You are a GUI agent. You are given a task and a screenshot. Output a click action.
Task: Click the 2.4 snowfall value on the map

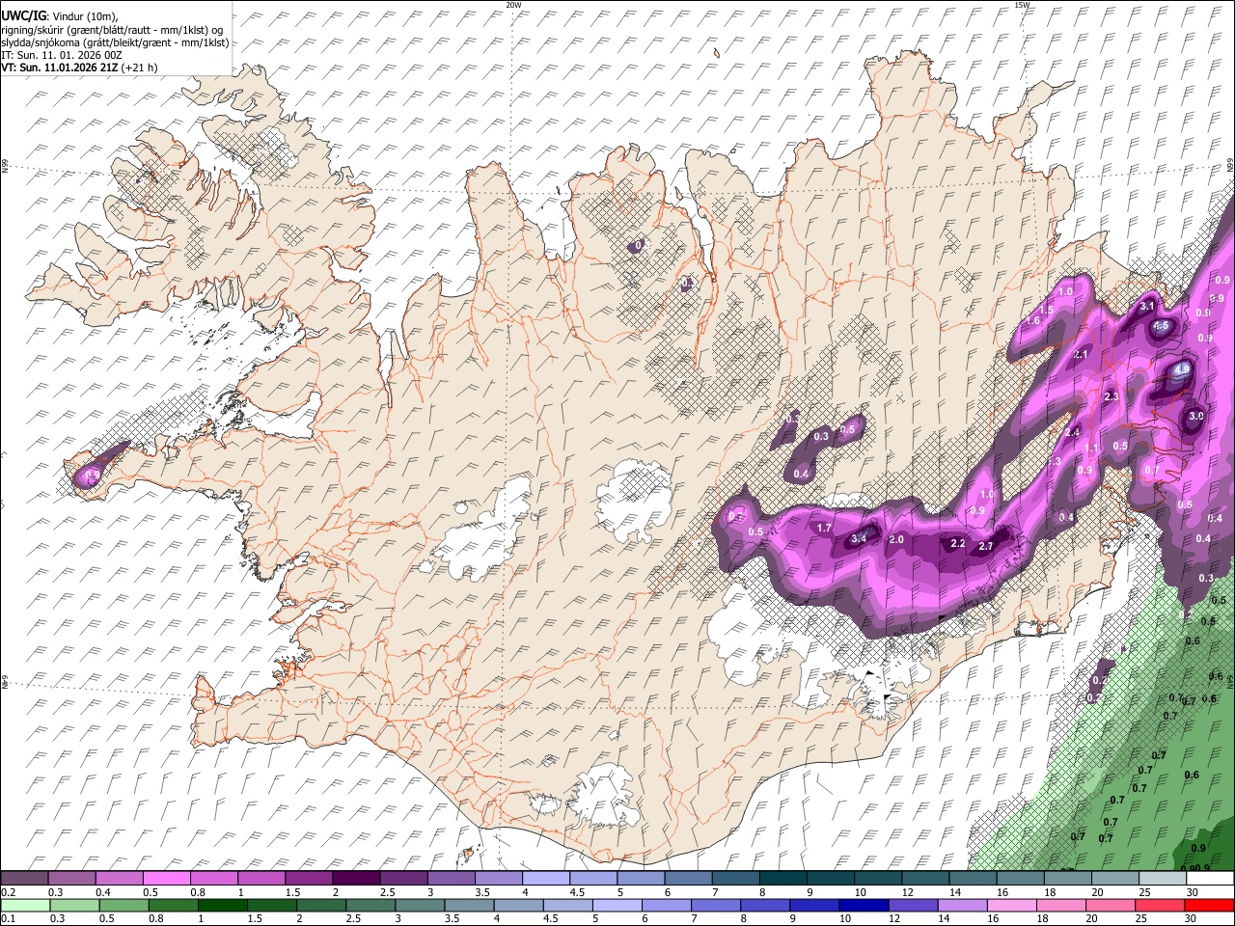(1072, 432)
